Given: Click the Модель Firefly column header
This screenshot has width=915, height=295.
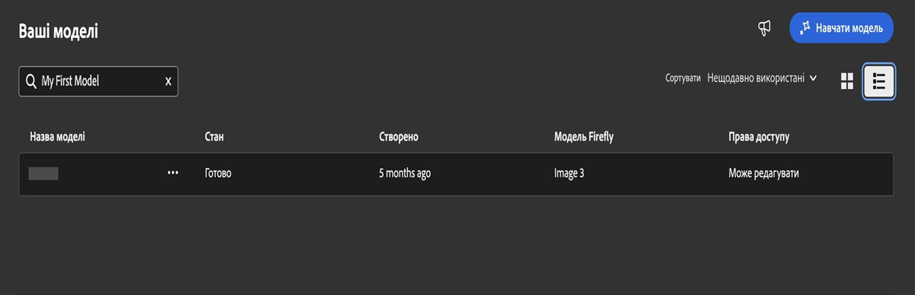Looking at the screenshot, I should coord(583,137).
